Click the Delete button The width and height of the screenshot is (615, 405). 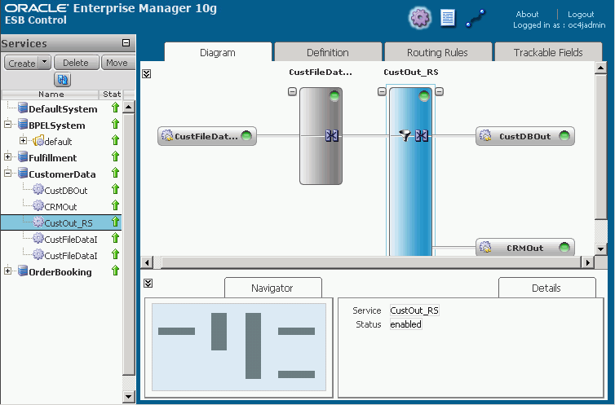(x=76, y=63)
